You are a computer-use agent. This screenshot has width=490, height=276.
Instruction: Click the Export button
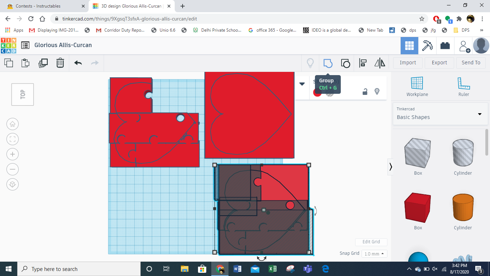[439, 63]
